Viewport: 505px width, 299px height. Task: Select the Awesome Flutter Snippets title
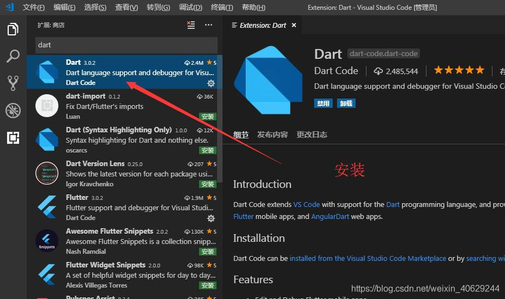coord(110,231)
